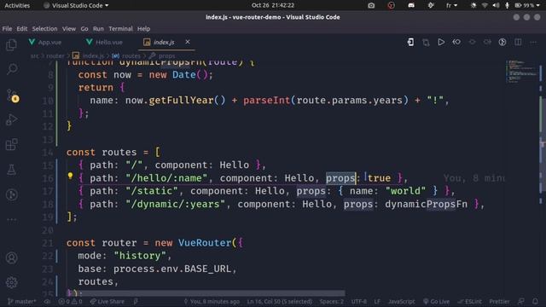Switch to the Hello.vue tab

tap(104, 42)
